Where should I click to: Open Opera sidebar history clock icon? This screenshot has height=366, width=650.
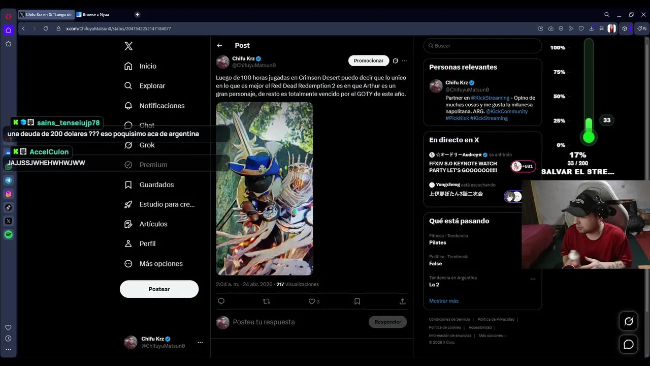pos(8,339)
